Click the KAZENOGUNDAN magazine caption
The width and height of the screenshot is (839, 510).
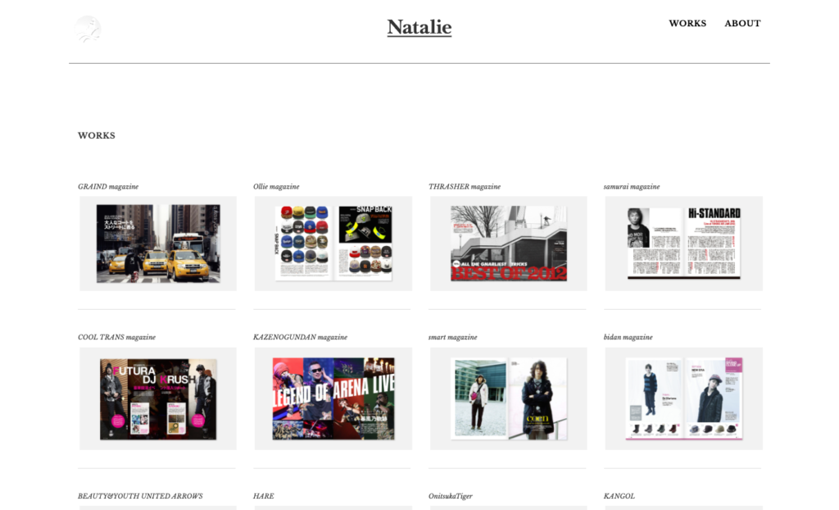300,337
